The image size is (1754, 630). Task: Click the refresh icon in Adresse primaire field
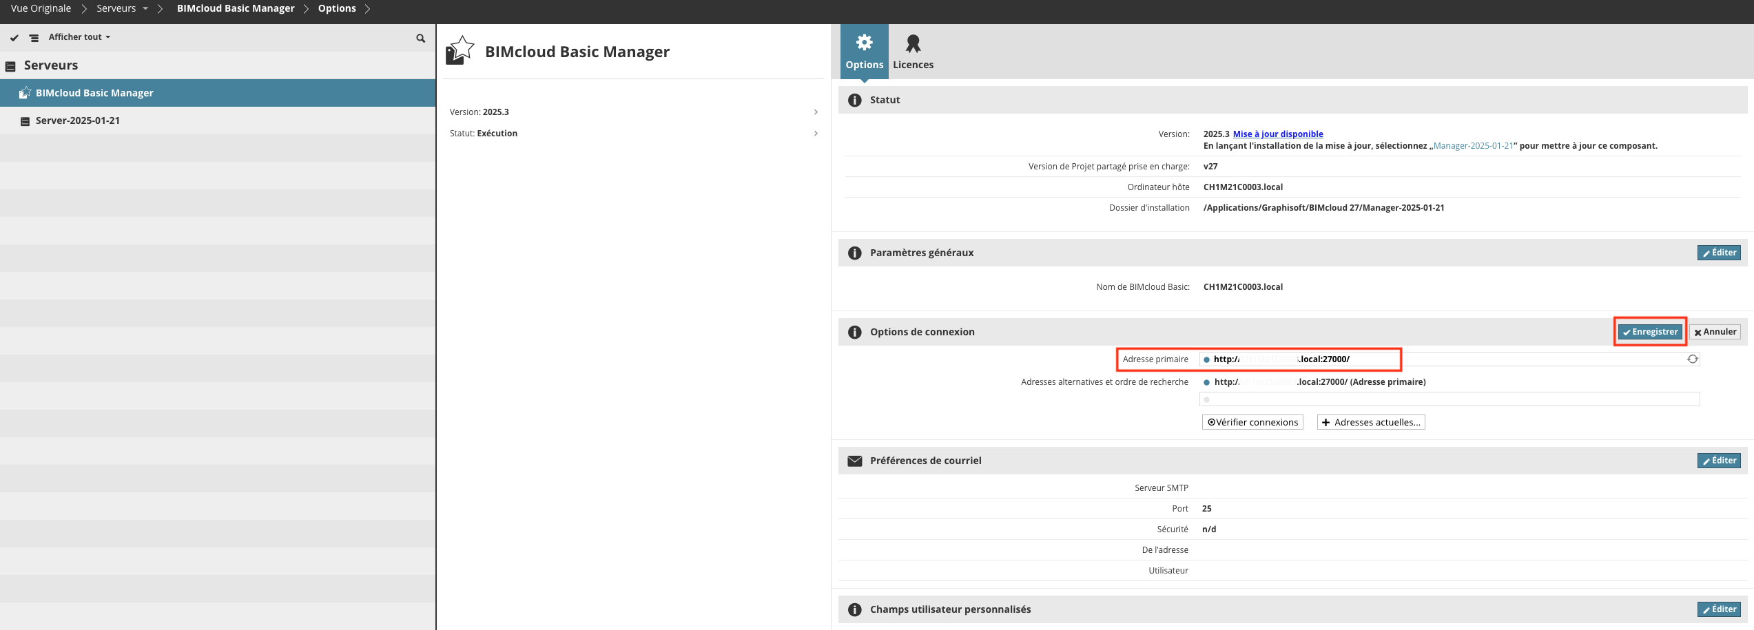click(x=1692, y=359)
